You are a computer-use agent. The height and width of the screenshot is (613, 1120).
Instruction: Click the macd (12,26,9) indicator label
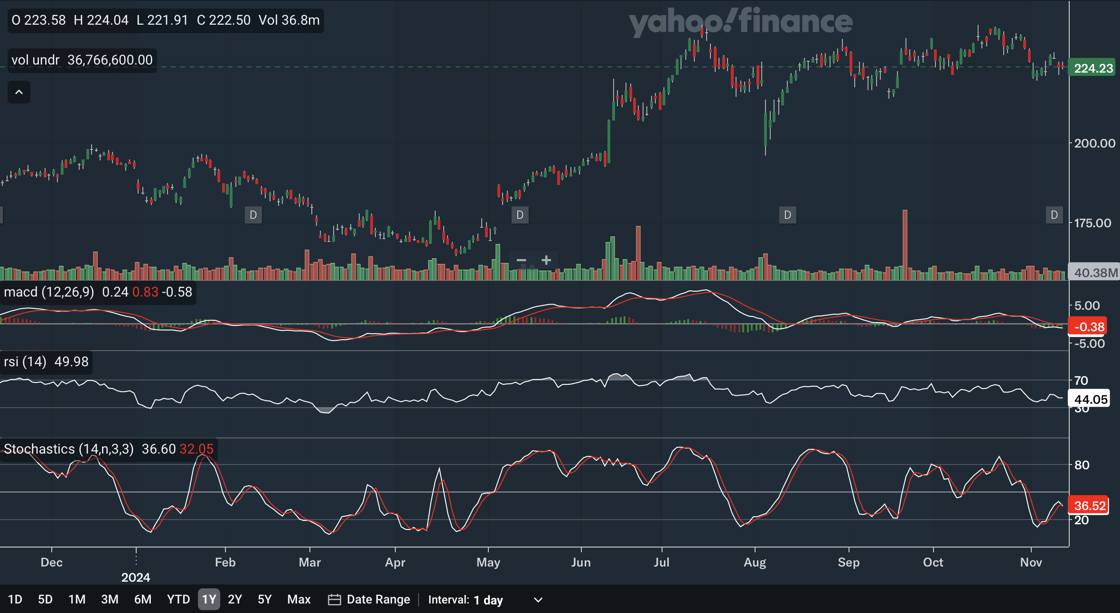[x=49, y=292]
